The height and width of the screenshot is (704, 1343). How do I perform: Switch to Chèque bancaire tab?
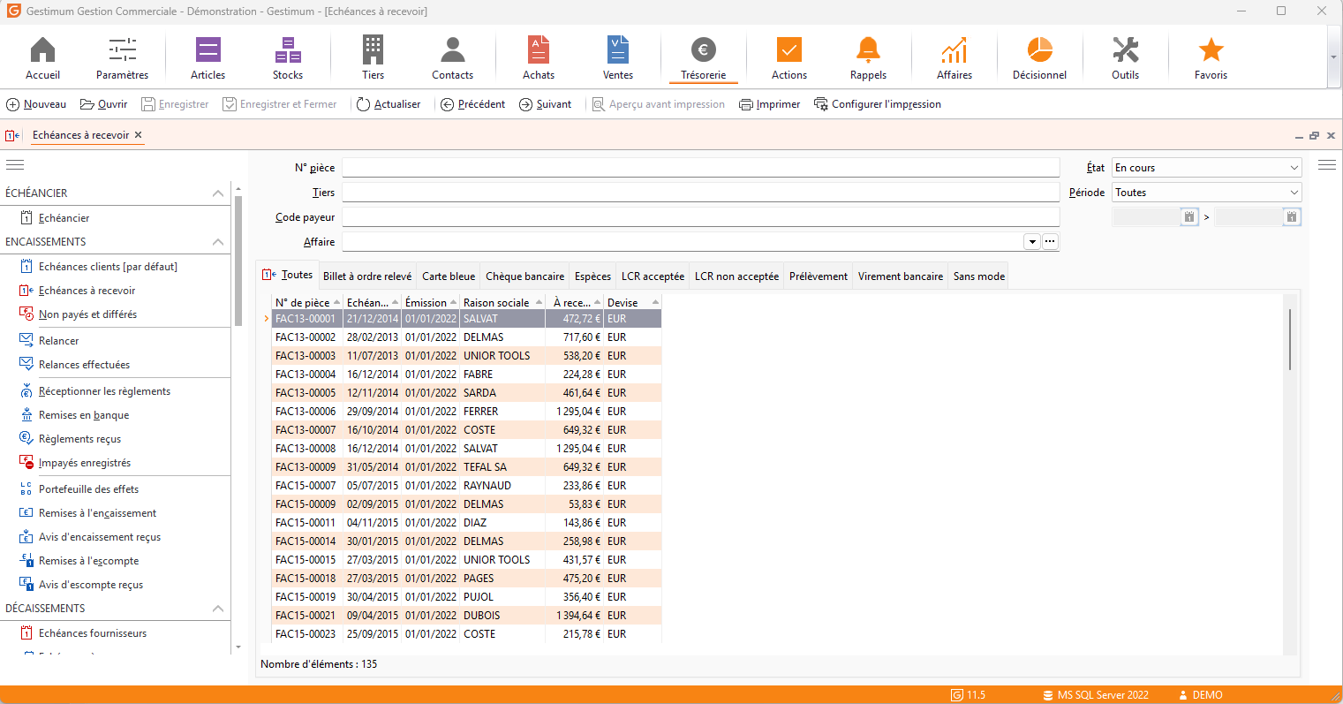coord(524,276)
